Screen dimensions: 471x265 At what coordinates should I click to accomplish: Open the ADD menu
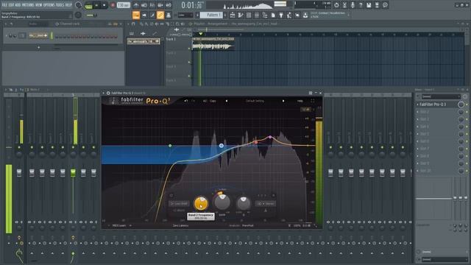[x=18, y=5]
